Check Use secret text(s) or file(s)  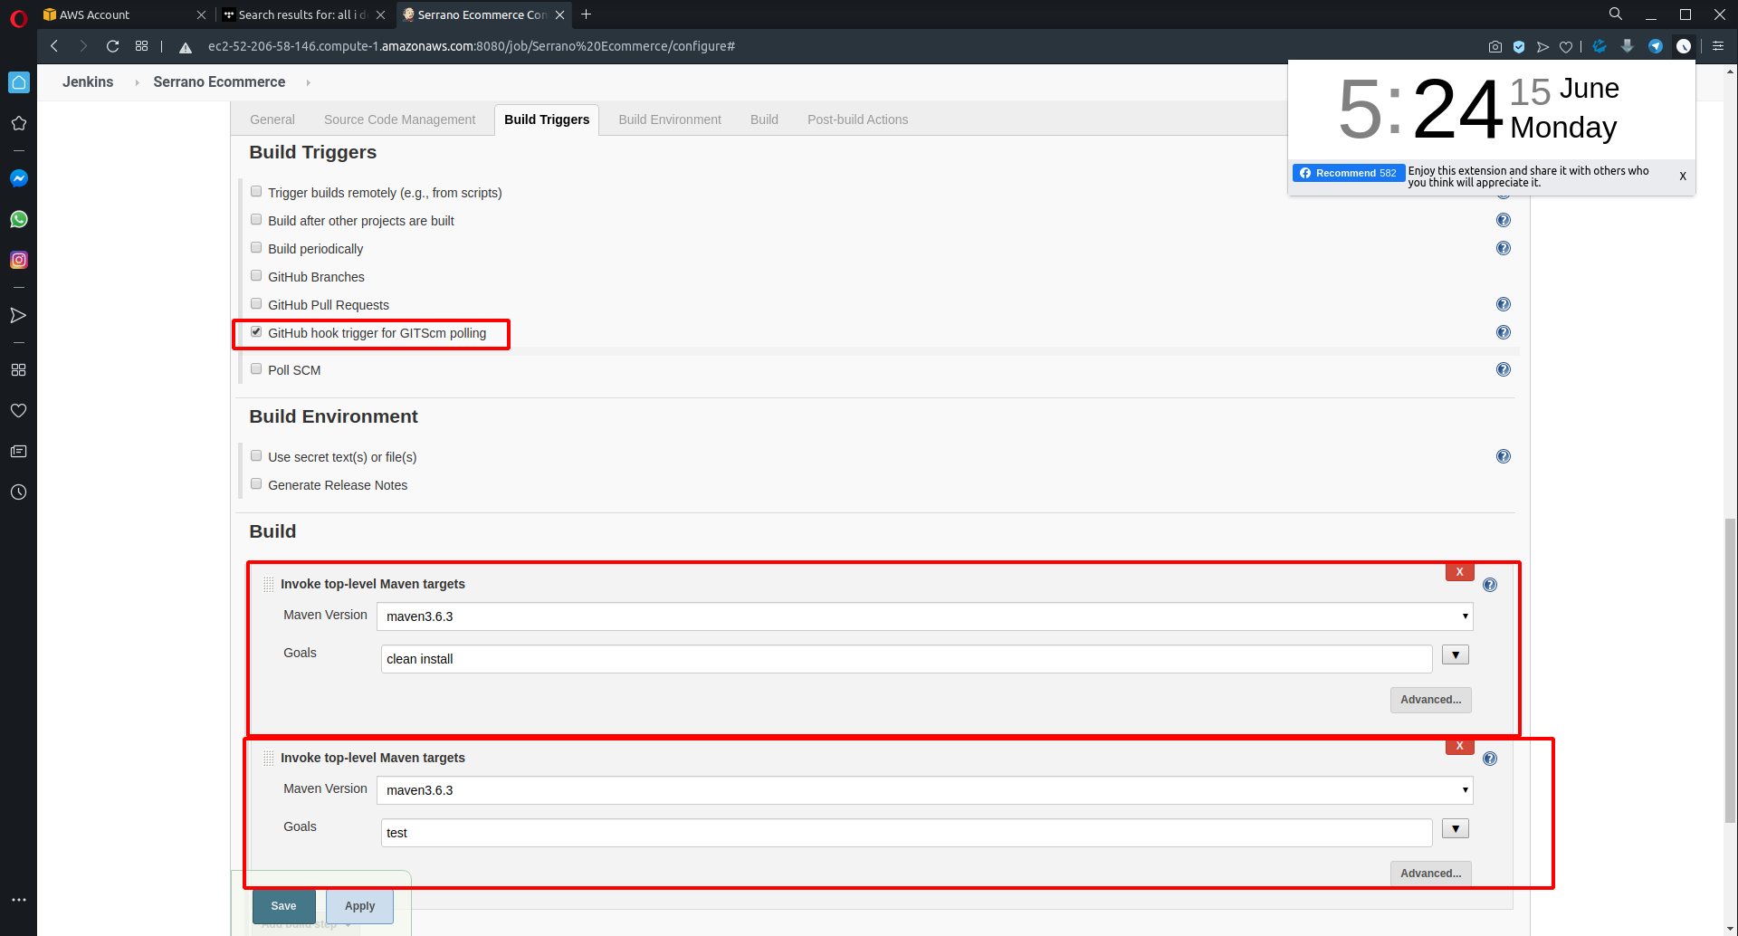[x=256, y=456]
